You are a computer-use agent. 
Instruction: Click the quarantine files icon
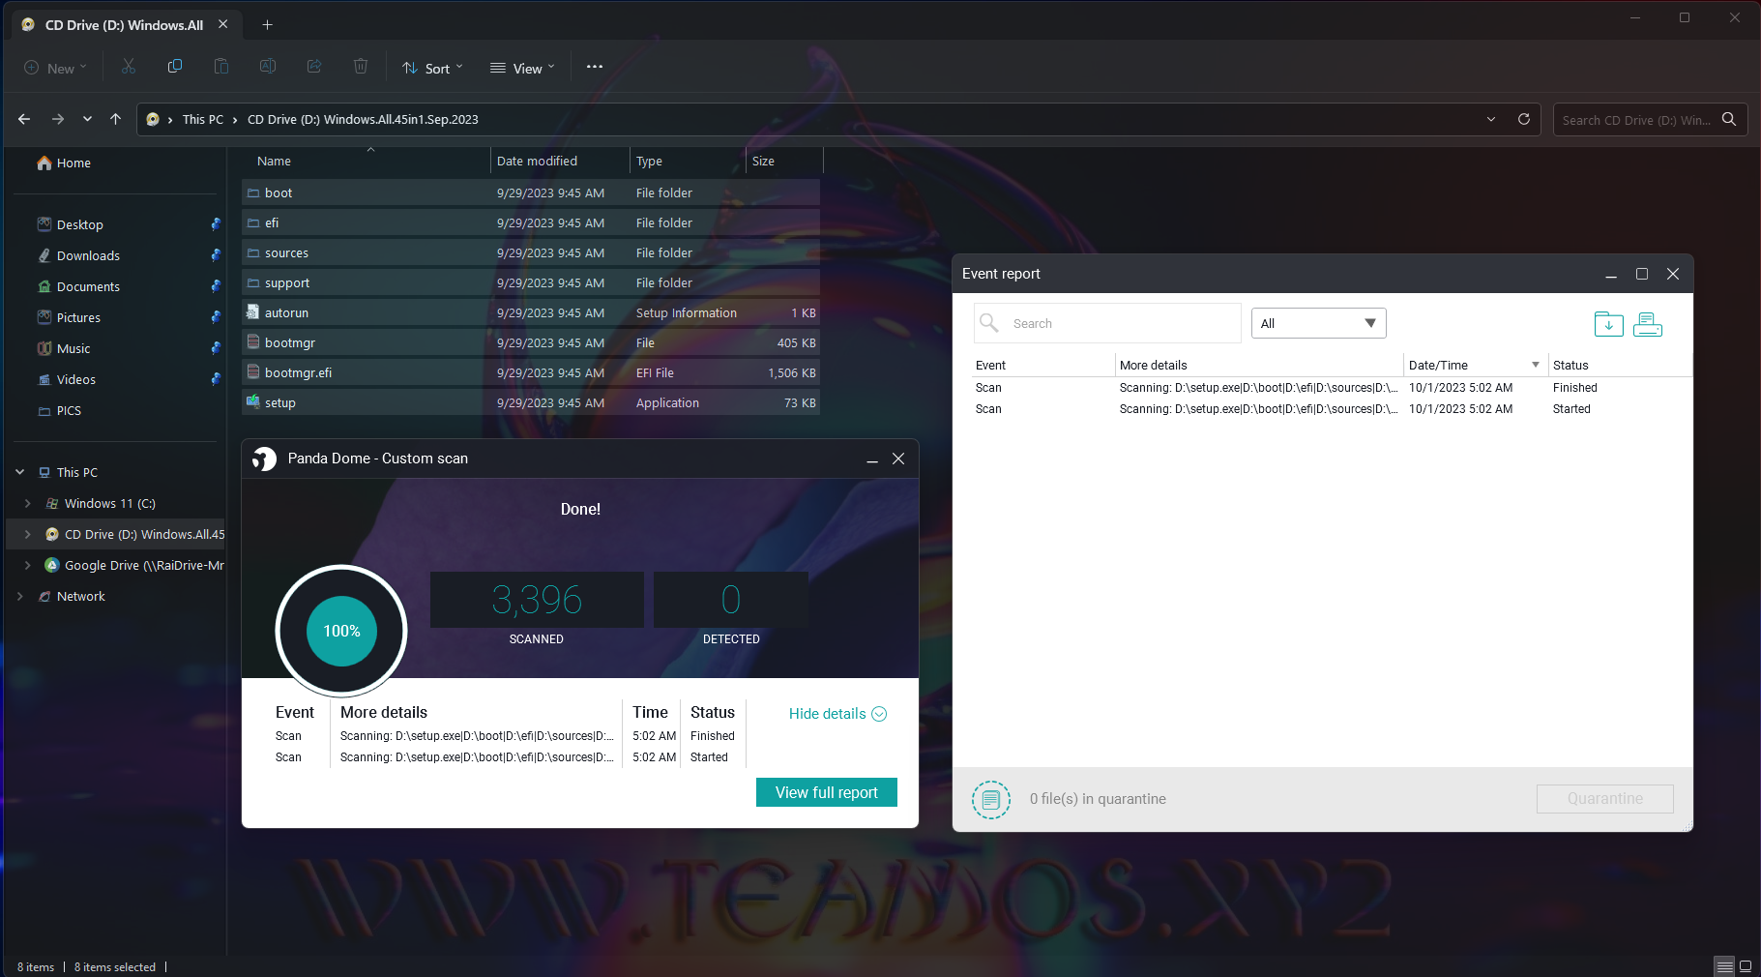pyautogui.click(x=990, y=799)
